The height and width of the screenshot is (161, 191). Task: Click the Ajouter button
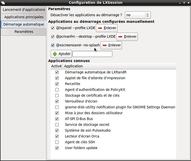click(61, 54)
